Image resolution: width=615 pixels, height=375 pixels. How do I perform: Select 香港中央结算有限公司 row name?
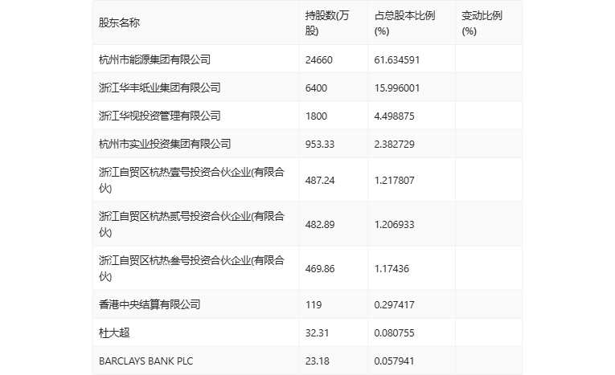coord(150,304)
